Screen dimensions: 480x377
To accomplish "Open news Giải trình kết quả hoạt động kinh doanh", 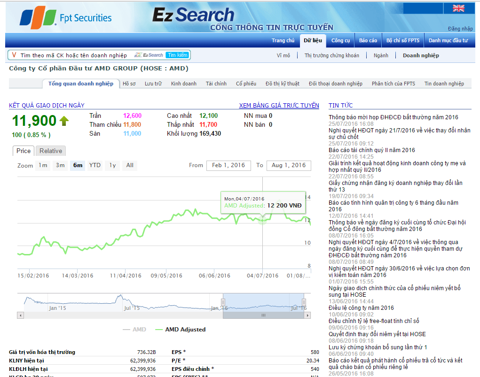I will (x=397, y=167).
